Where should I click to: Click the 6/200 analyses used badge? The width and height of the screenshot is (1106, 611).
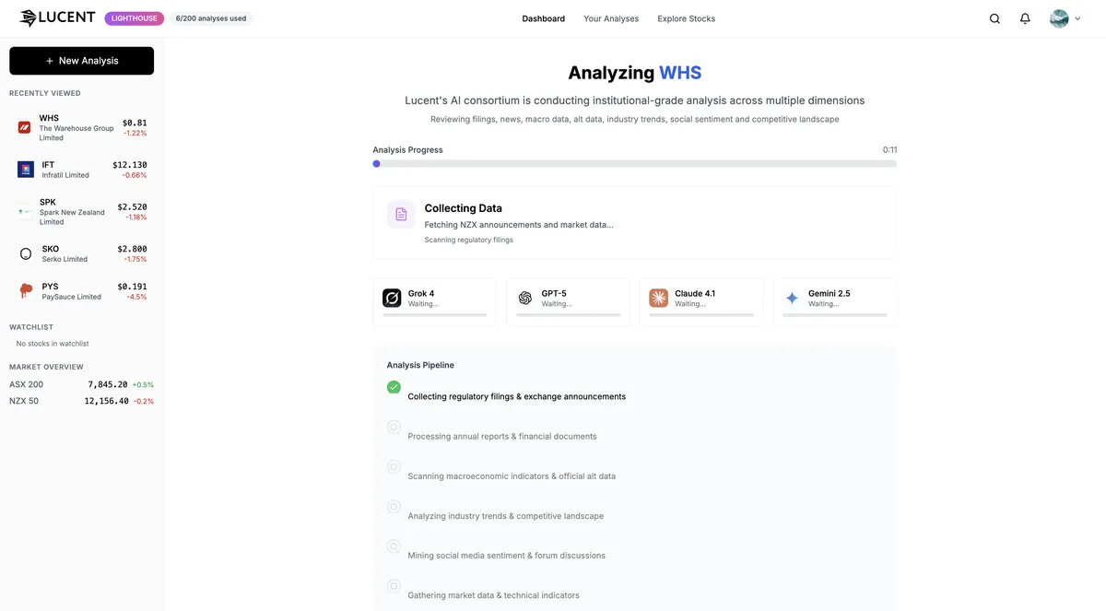click(x=211, y=18)
